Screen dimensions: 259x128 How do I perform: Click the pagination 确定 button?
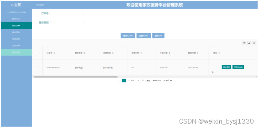(x=148, y=81)
